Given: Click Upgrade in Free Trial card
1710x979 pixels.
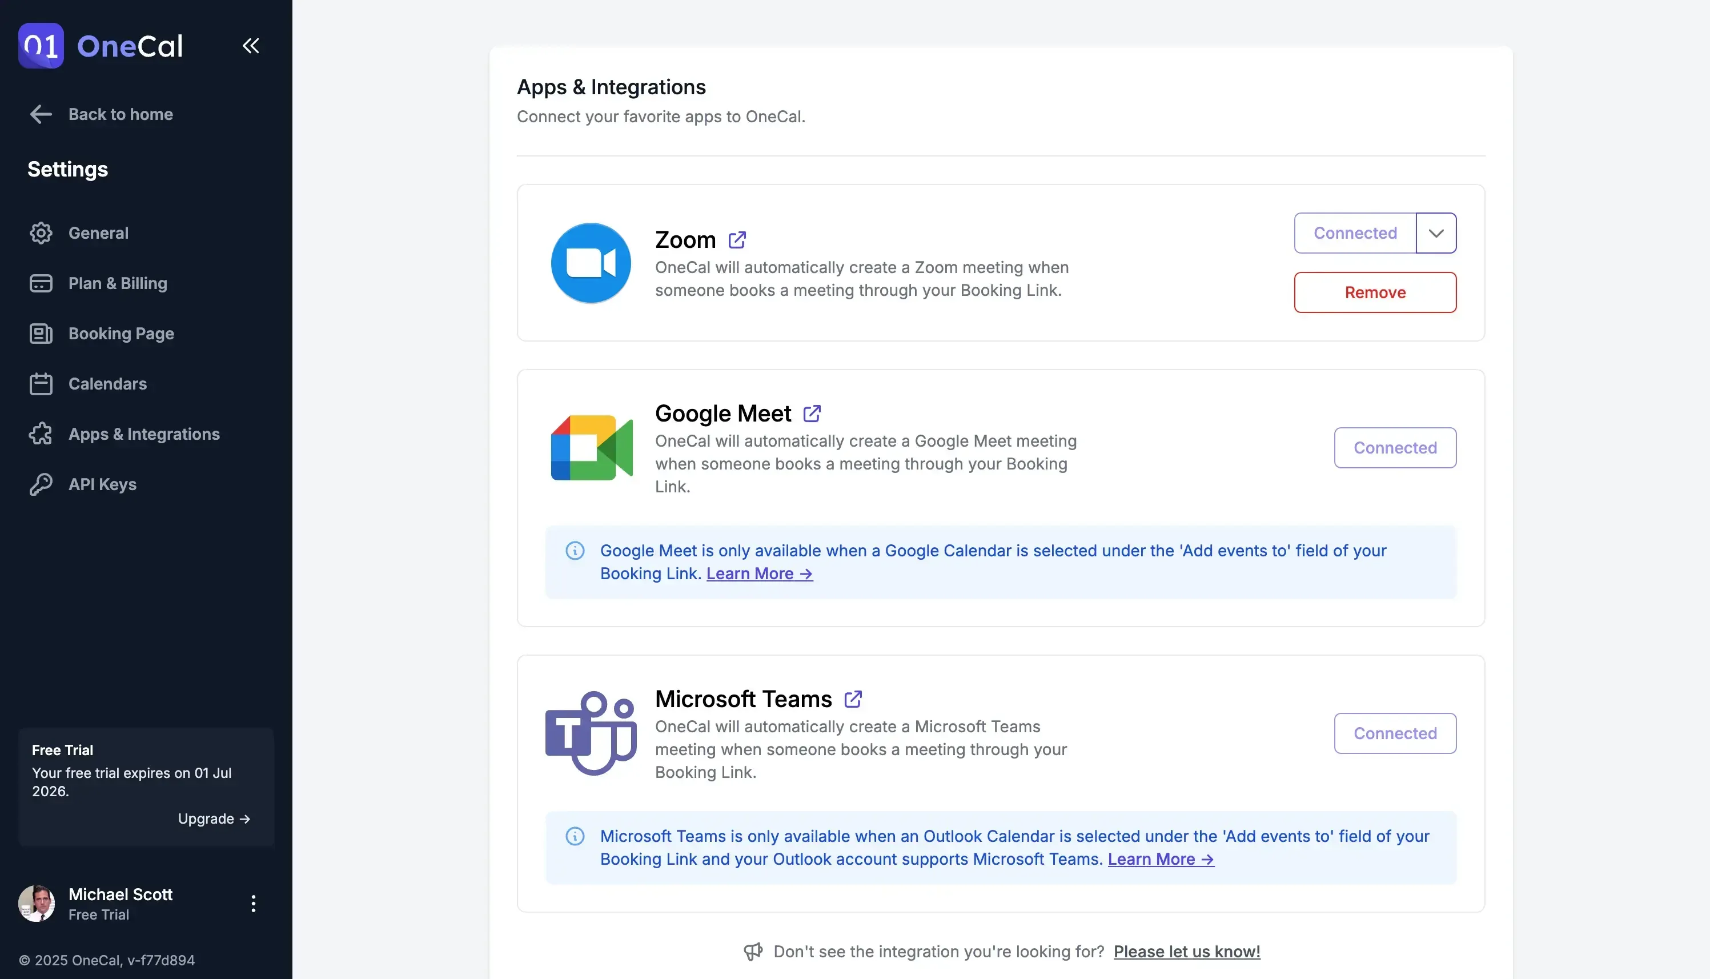Looking at the screenshot, I should pos(214,818).
